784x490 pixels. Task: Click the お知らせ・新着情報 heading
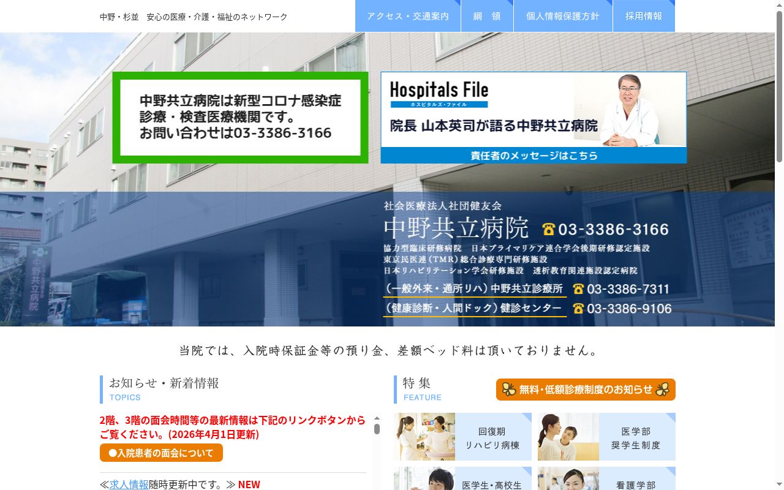point(164,383)
